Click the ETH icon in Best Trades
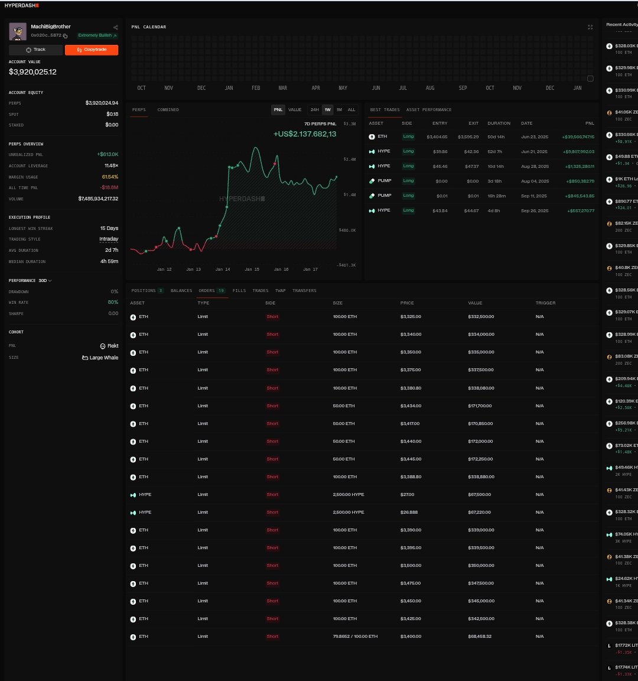This screenshot has height=681, width=638. tap(372, 137)
